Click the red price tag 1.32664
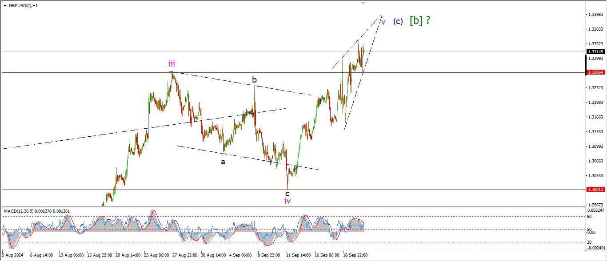The image size is (607, 261). tap(594, 72)
